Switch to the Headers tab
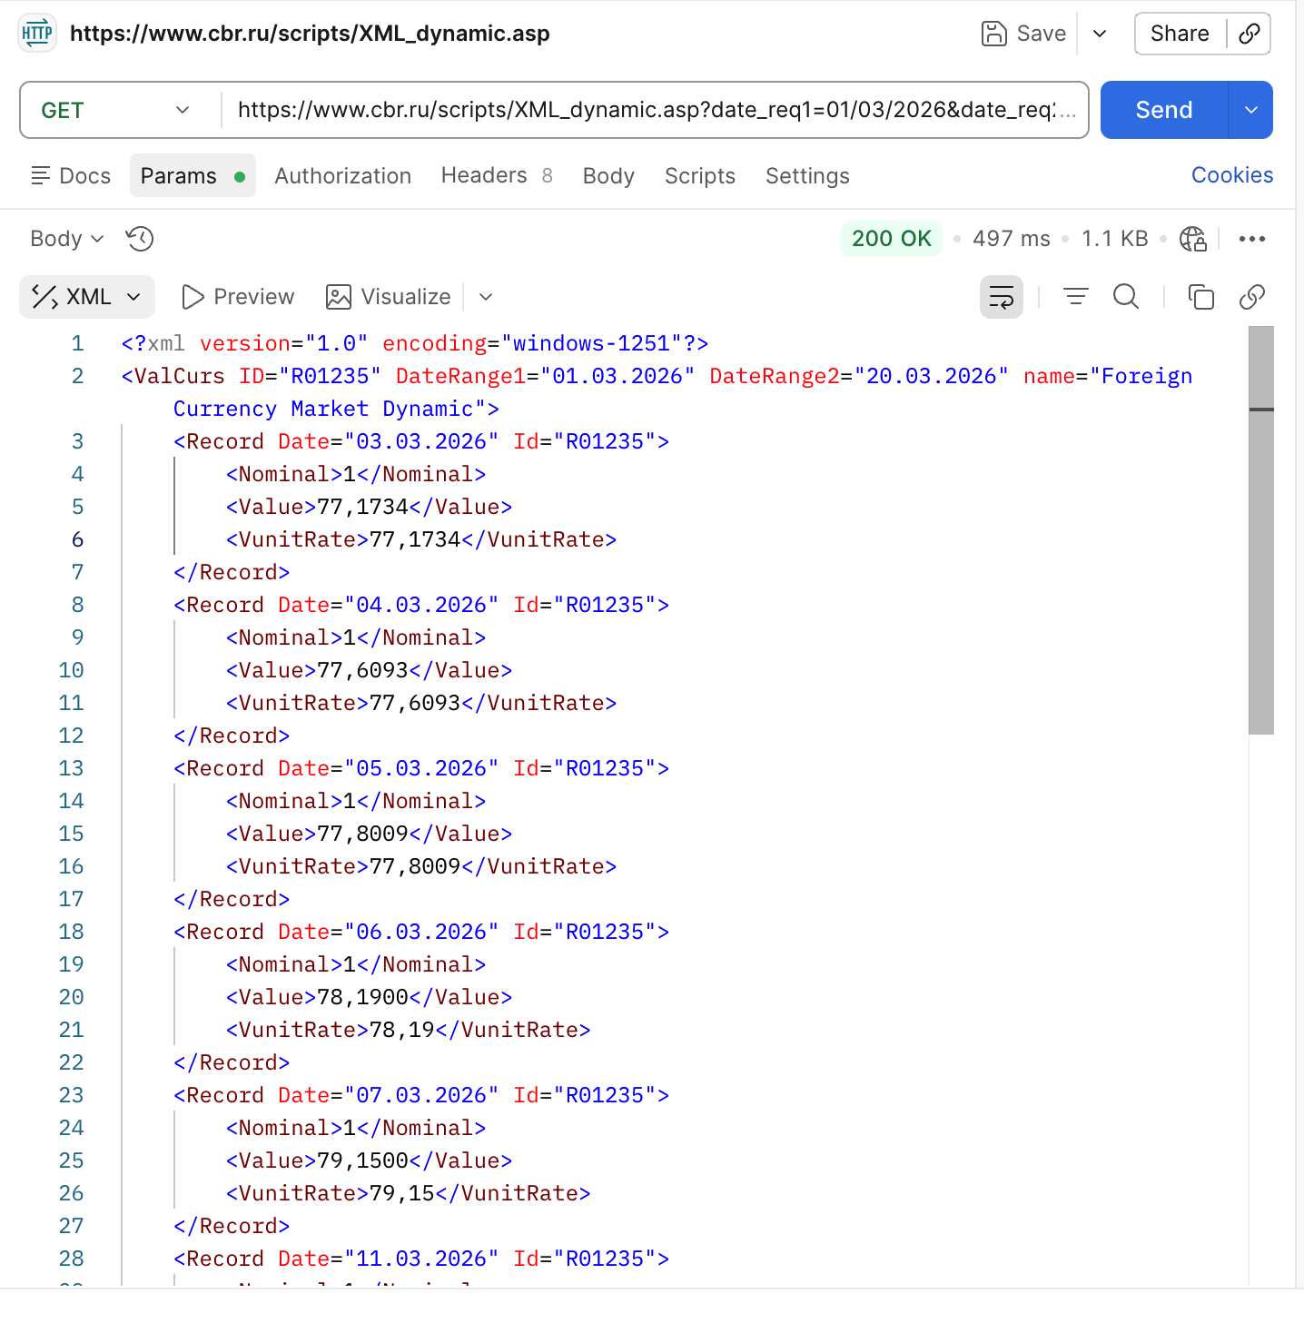Image resolution: width=1304 pixels, height=1333 pixels. (484, 175)
